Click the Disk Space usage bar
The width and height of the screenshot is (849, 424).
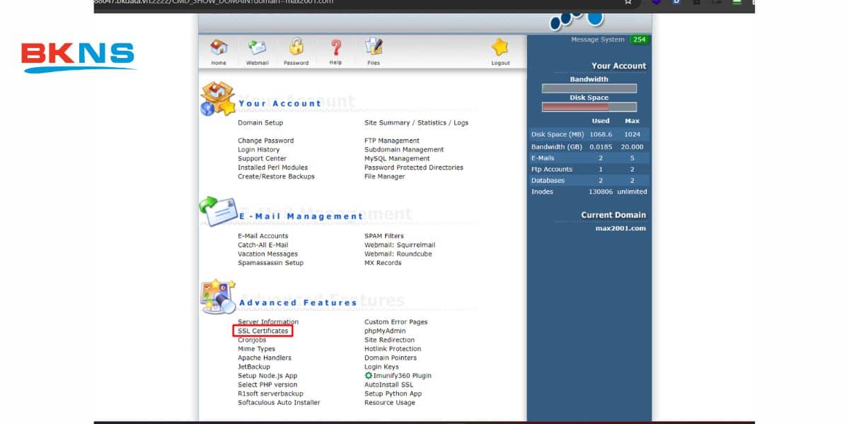pyautogui.click(x=589, y=106)
